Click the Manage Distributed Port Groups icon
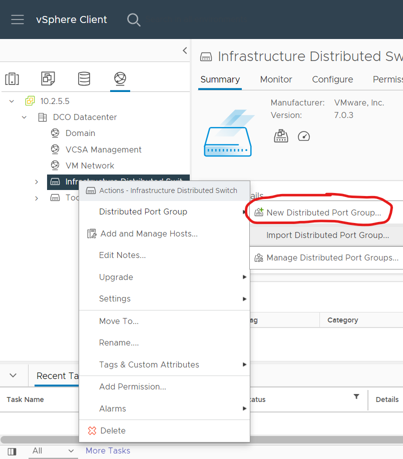This screenshot has width=403, height=459. click(259, 258)
